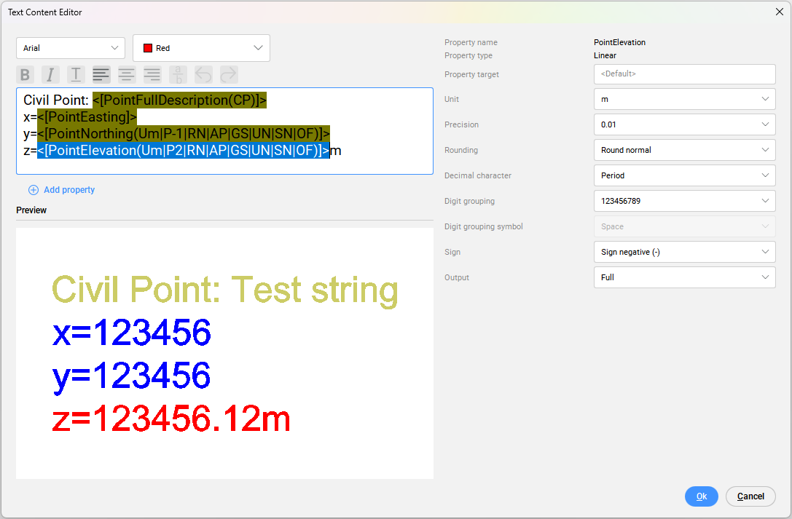Click the stacked fraction icon

[x=178, y=74]
